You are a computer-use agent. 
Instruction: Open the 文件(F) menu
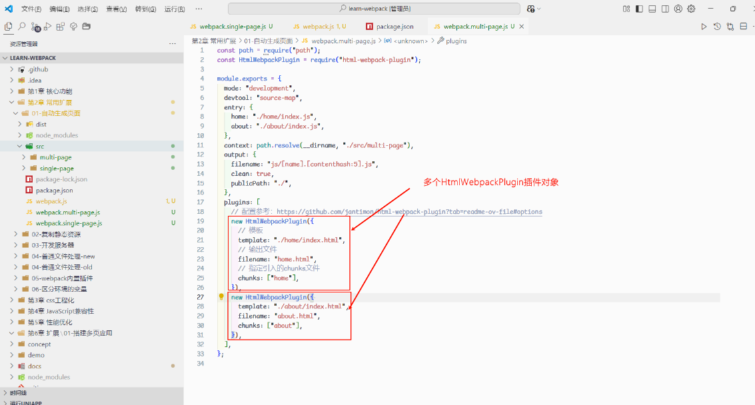point(31,9)
